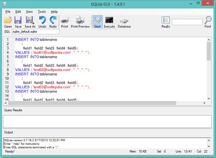Click the SQLite version line in Output
The width and height of the screenshot is (216, 158).
tap(35, 140)
